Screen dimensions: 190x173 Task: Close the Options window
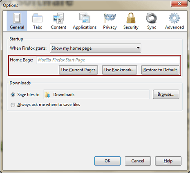click(179, 3)
